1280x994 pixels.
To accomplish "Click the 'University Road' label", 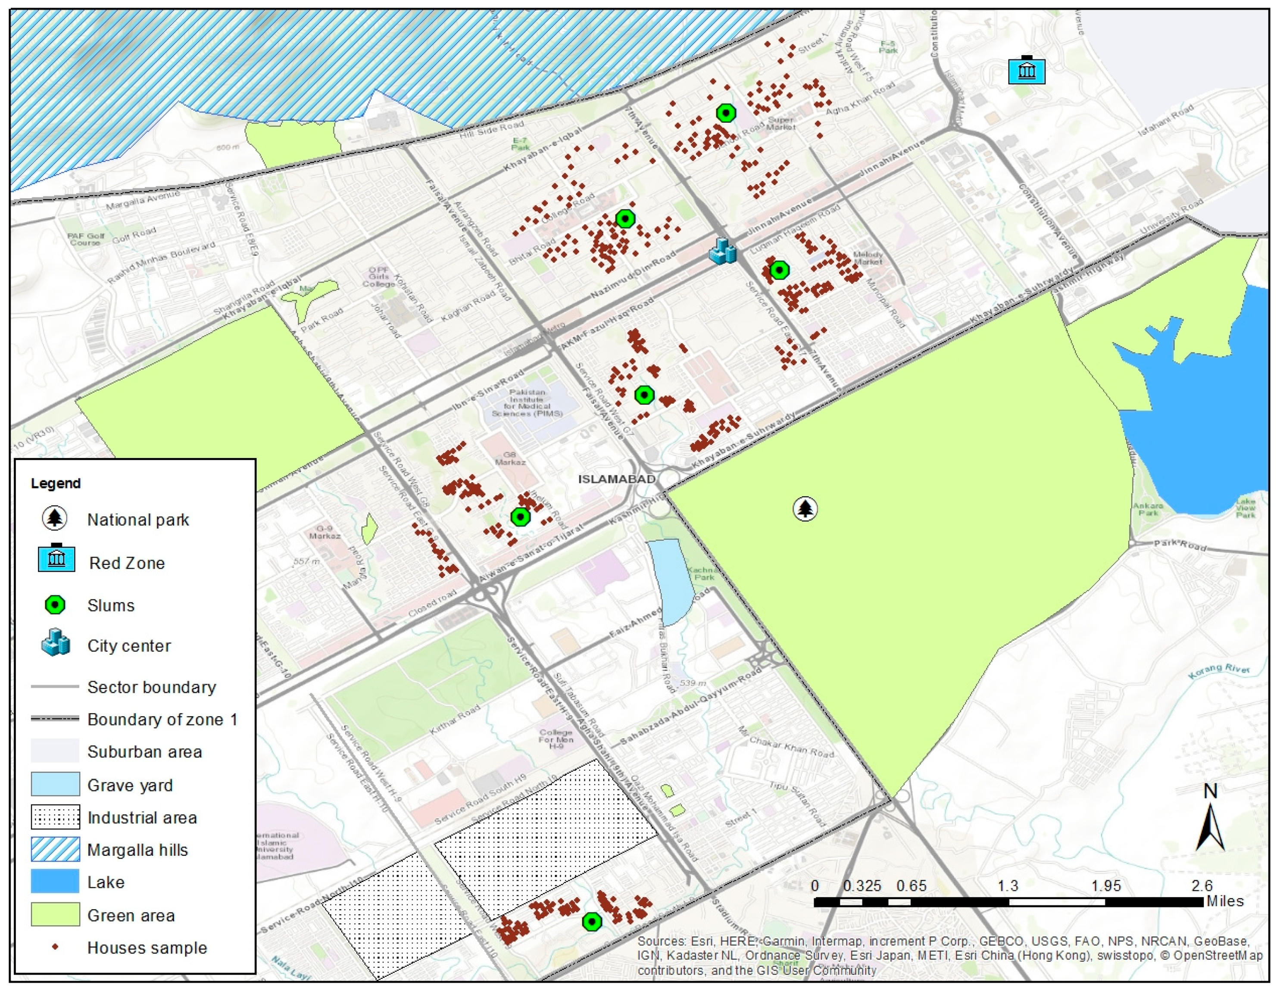I will 1171,218.
